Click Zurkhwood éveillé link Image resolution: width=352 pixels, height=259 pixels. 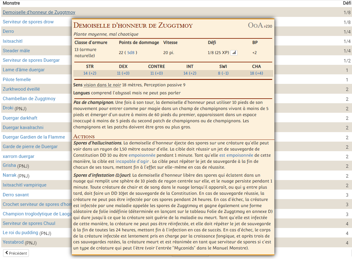point(21,89)
